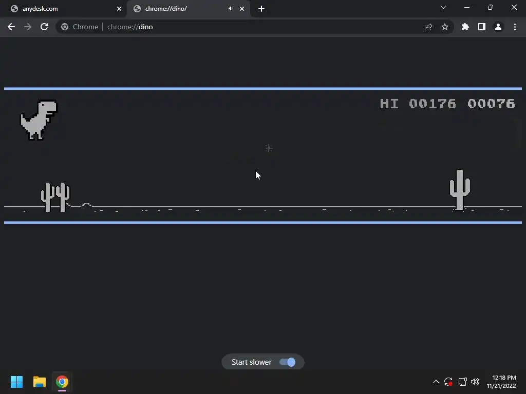
Task: Open the Chrome profile avatar menu
Action: (x=498, y=27)
